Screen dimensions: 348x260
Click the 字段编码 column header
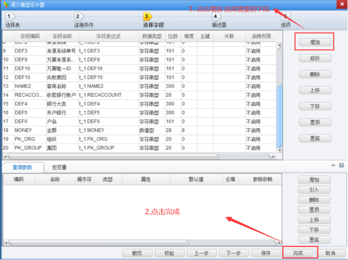coord(30,36)
